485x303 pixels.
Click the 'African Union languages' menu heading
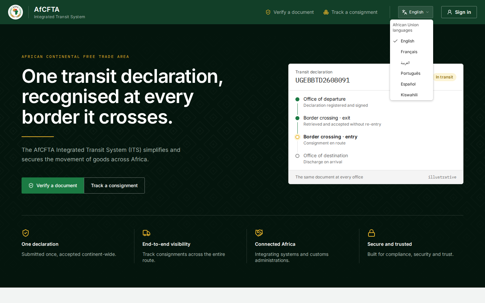tap(406, 28)
